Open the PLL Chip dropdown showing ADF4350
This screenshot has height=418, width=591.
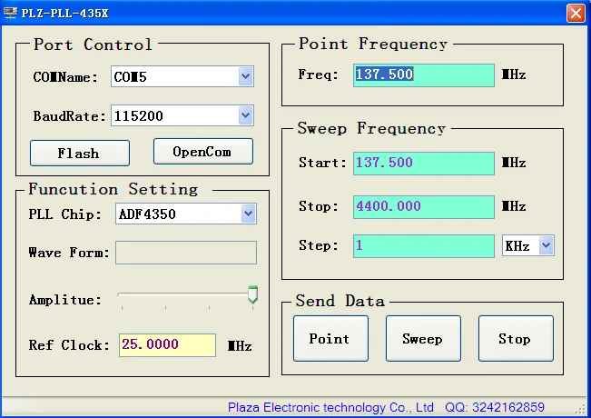click(249, 214)
